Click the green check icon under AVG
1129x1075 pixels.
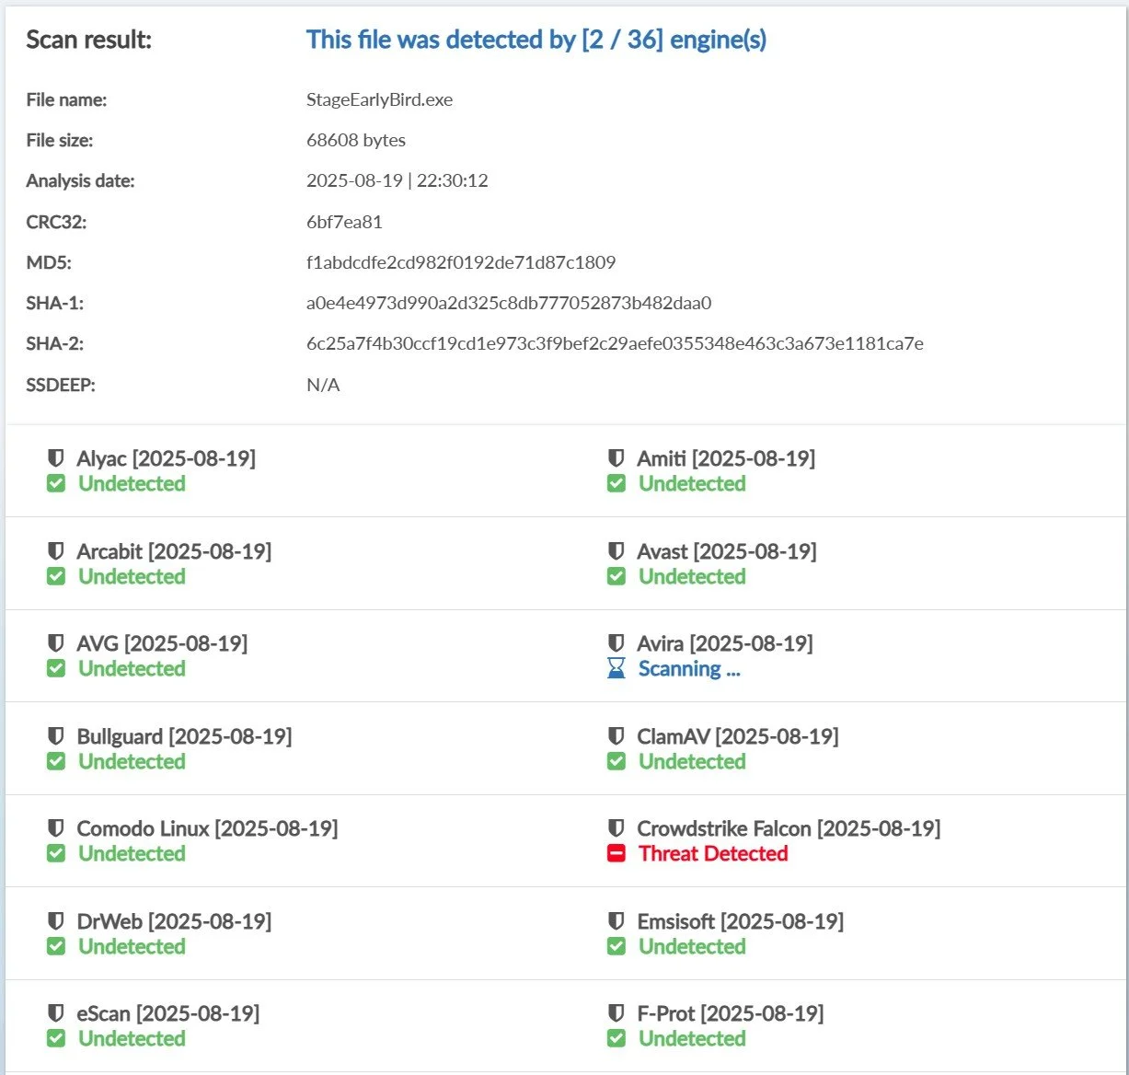click(x=56, y=668)
